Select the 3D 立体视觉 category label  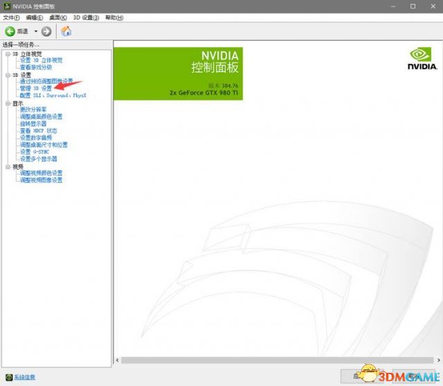(x=27, y=54)
